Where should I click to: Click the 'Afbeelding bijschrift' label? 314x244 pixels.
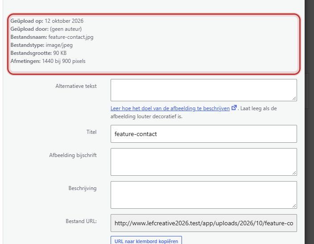pyautogui.click(x=73, y=155)
